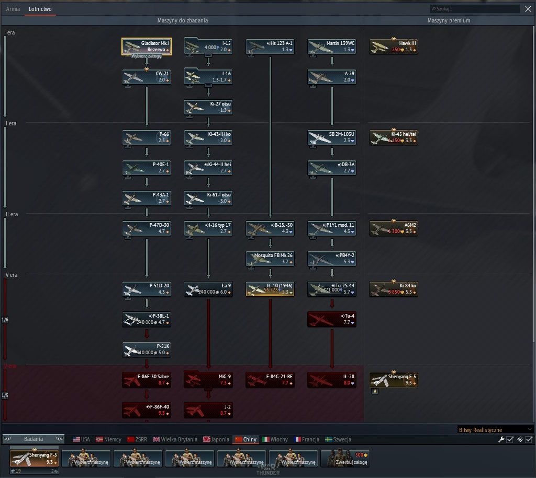Expand the I-16 aircraft group folder
This screenshot has height=478, width=536.
pos(208,86)
